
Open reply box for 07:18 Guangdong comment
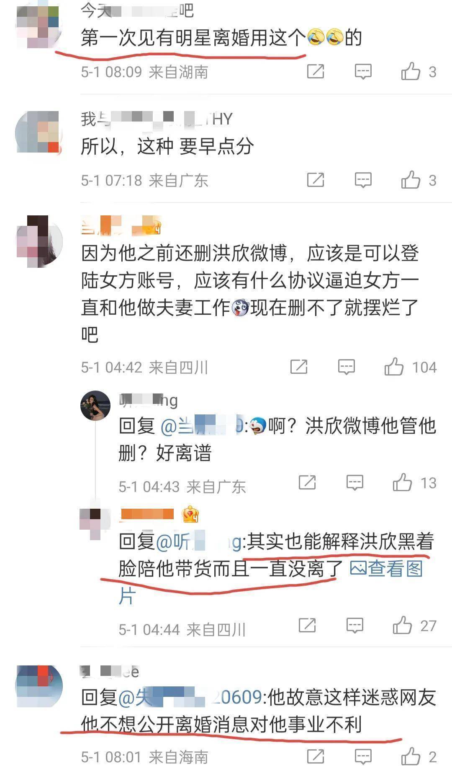(363, 180)
